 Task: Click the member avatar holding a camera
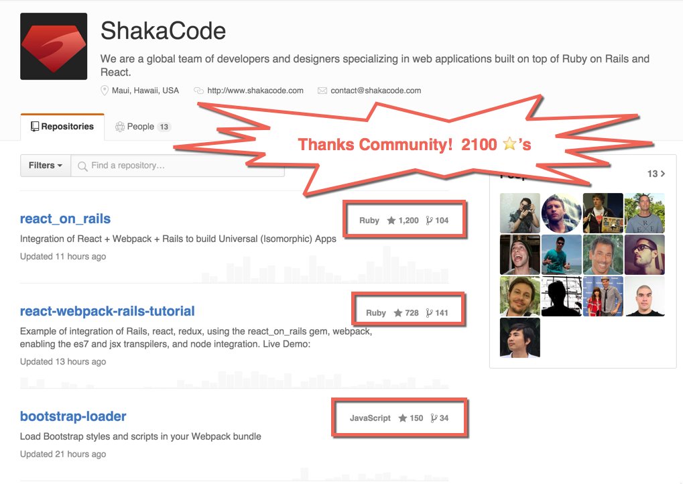coord(519,213)
